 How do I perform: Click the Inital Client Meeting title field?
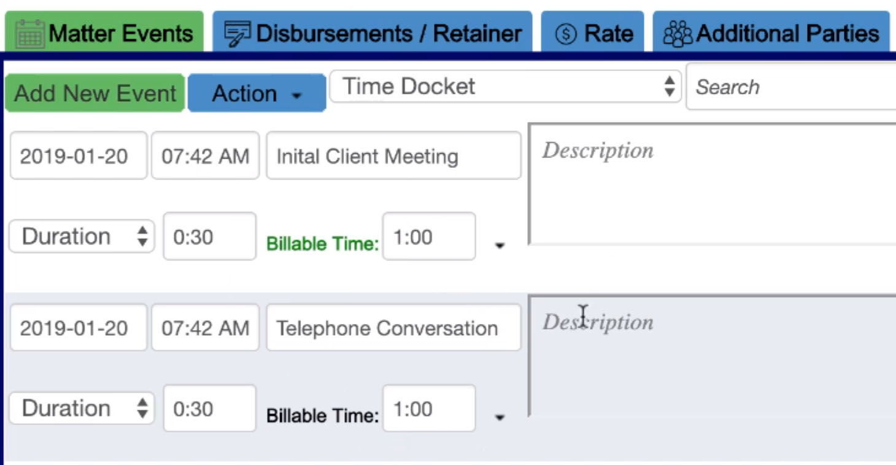click(x=393, y=156)
